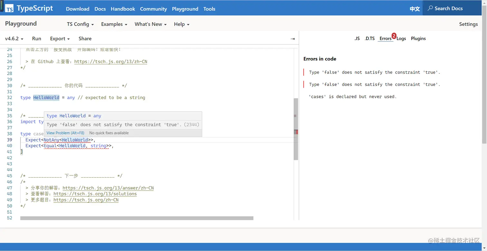Click View Problem (Alt+F8) in the tooltip

[65, 133]
